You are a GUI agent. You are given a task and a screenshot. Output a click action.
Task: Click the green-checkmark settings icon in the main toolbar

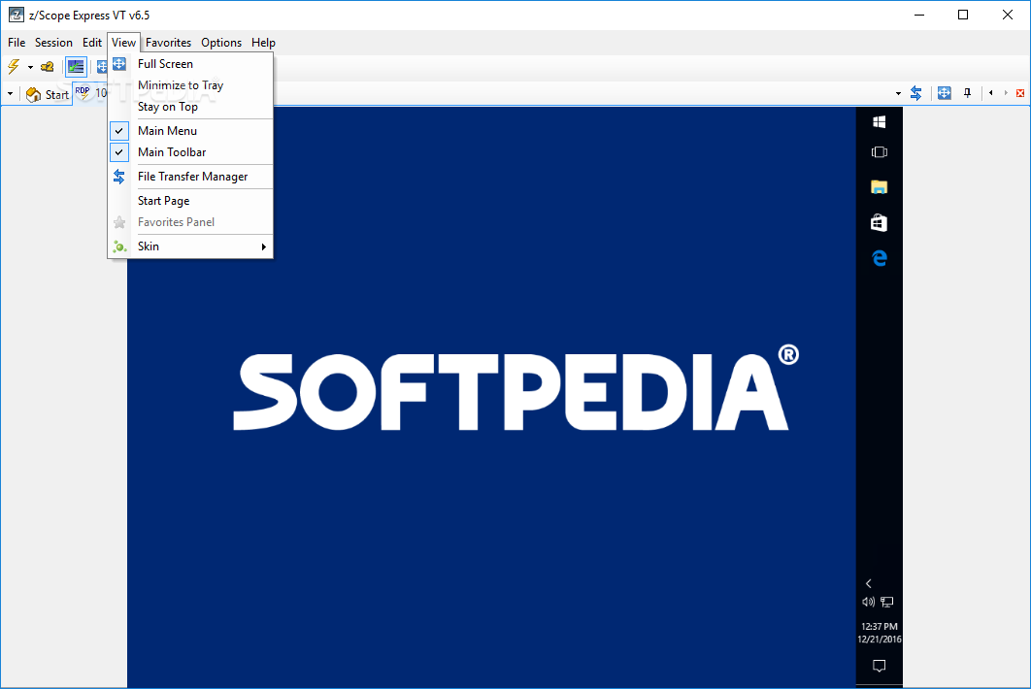(x=77, y=66)
